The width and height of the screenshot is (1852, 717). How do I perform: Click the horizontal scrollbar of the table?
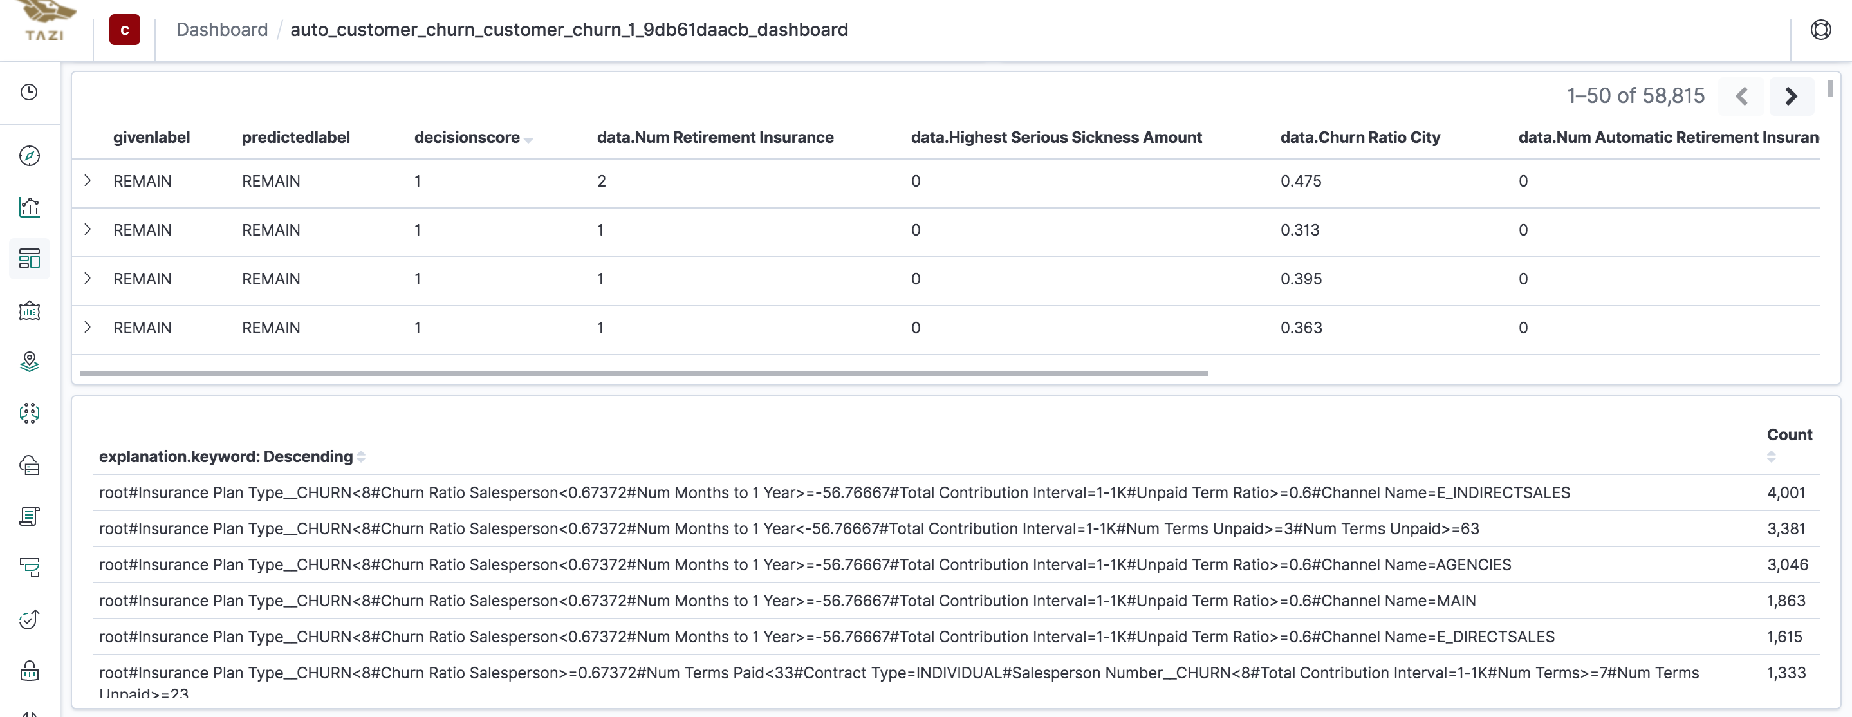coord(644,373)
